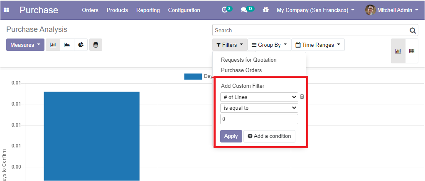Open the Measures dropdown
This screenshot has height=181, width=425.
[x=25, y=45]
